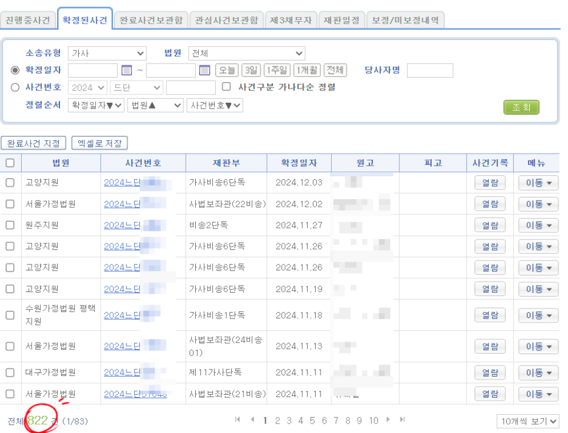The height and width of the screenshot is (433, 568).
Task: Check the row with 확정일자 2024.12.03
Action: (x=10, y=183)
